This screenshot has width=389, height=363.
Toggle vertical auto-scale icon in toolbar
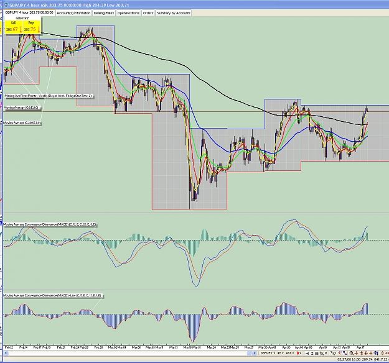(x=312, y=353)
